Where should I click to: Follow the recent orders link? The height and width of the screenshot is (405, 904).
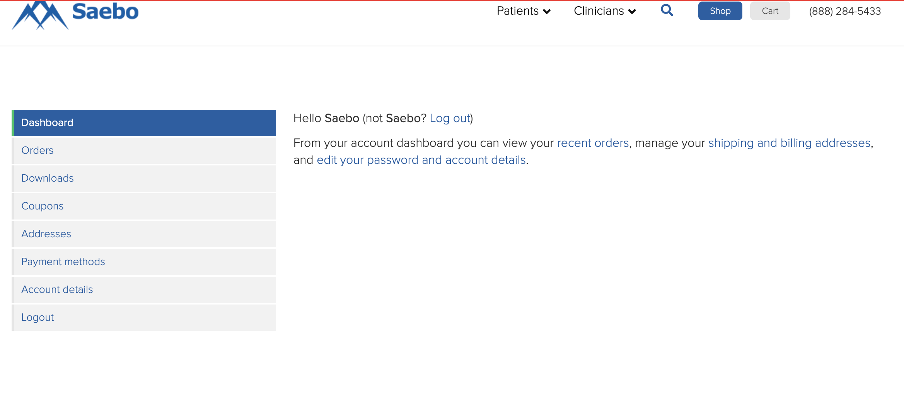point(593,143)
